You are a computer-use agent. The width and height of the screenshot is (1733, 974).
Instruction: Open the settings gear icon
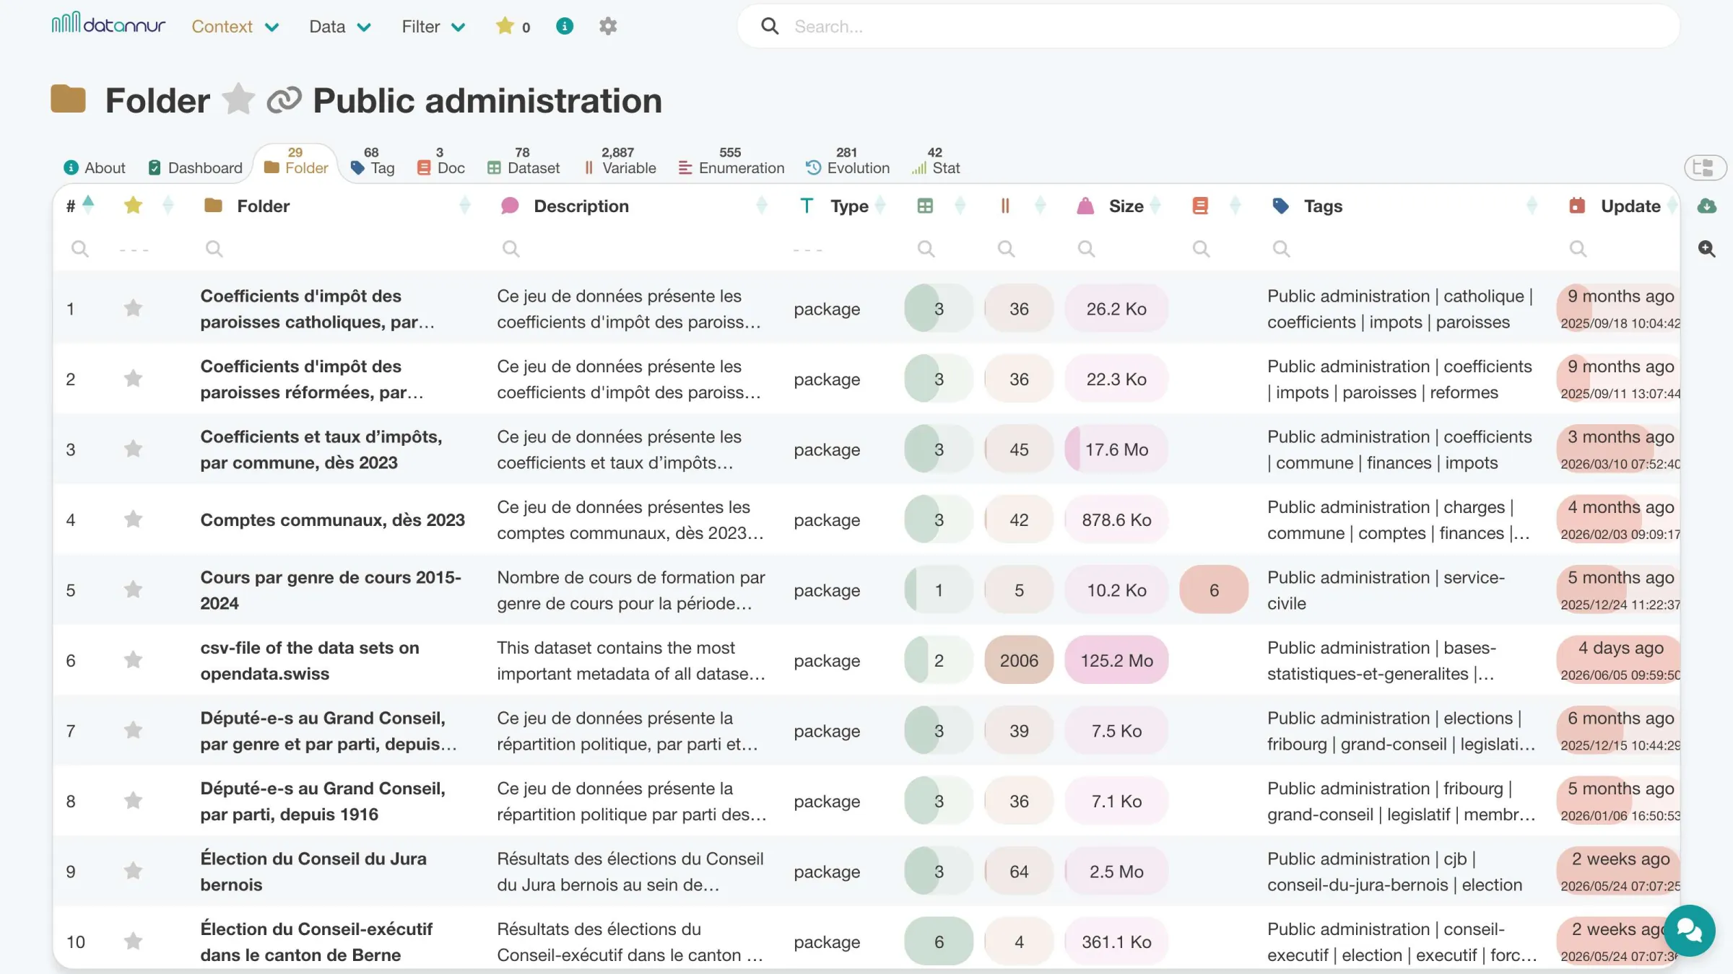[608, 26]
